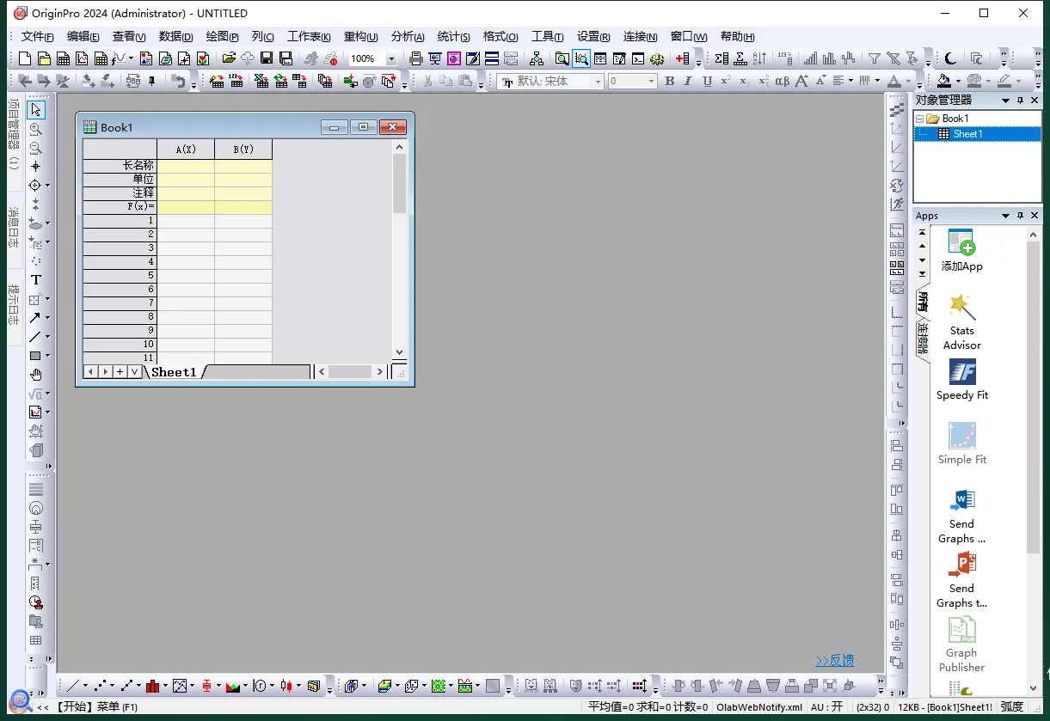Select the Pan hand tool
Viewport: 1050px width, 721px height.
pos(36,375)
